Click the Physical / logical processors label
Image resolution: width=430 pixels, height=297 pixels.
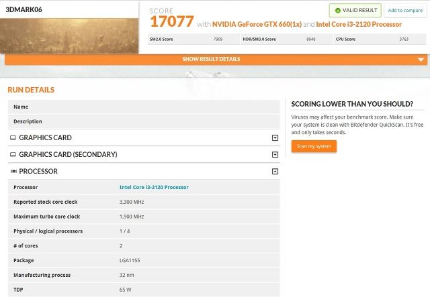(x=48, y=231)
